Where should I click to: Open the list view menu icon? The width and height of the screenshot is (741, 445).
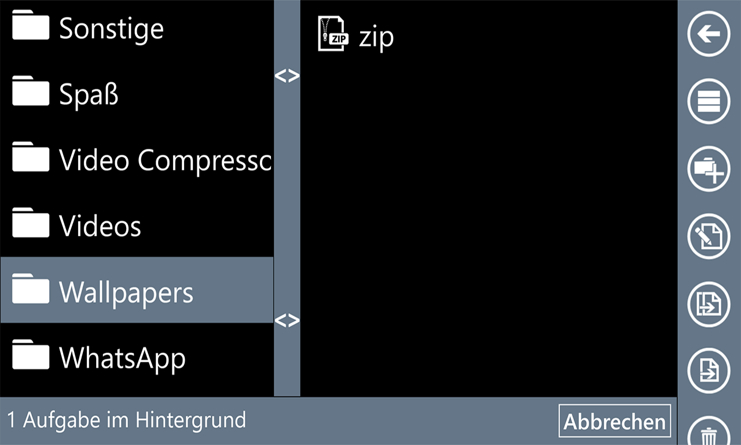click(x=709, y=101)
